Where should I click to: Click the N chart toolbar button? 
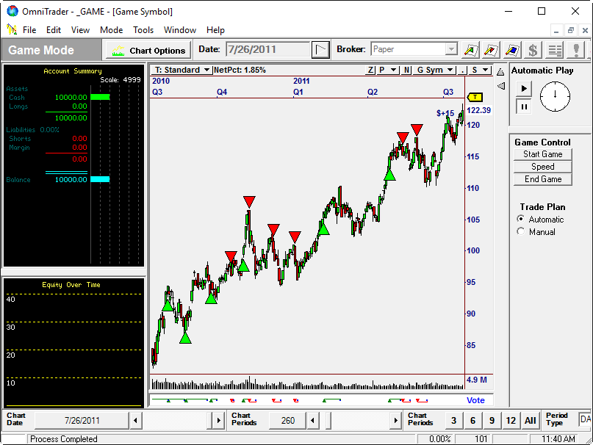tap(406, 70)
